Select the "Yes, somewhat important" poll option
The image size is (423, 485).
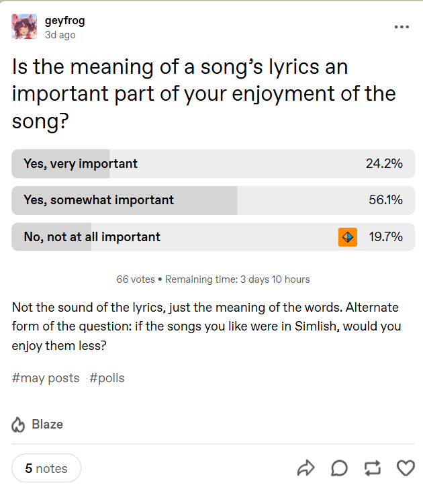213,200
